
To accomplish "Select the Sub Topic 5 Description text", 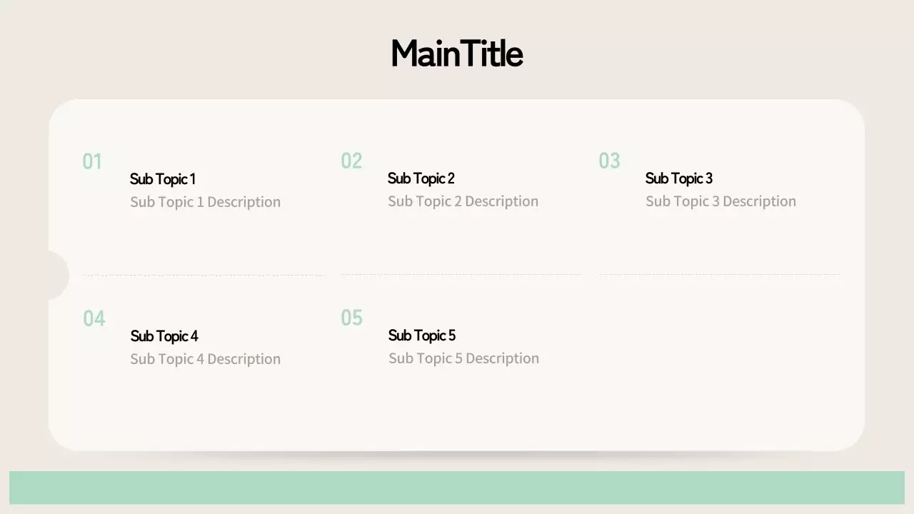I will 463,358.
